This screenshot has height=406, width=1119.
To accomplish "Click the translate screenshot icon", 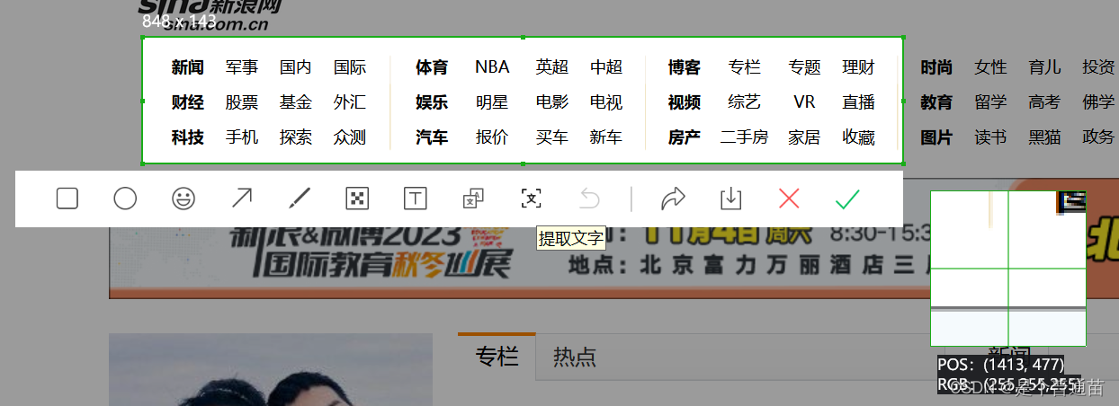I will [473, 199].
